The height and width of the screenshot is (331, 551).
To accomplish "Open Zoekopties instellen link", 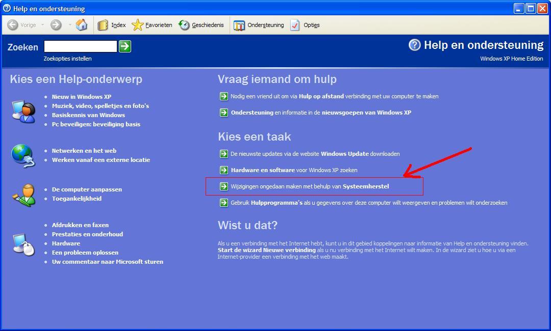I will click(x=67, y=59).
